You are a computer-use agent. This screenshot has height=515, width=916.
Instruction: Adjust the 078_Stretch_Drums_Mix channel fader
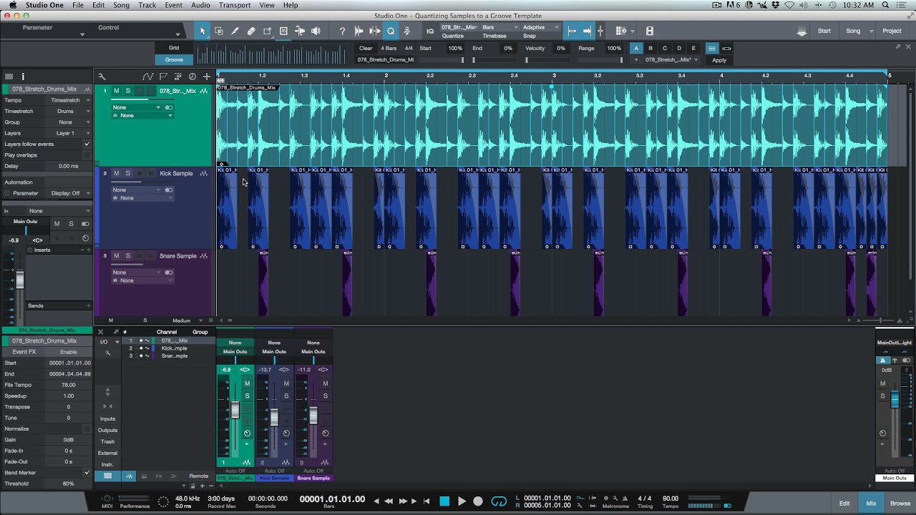tap(235, 410)
